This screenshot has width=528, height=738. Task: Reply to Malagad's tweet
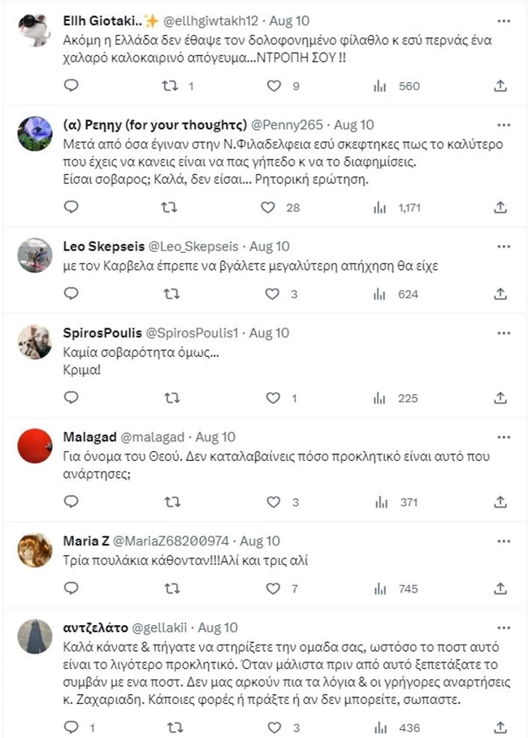pyautogui.click(x=71, y=503)
